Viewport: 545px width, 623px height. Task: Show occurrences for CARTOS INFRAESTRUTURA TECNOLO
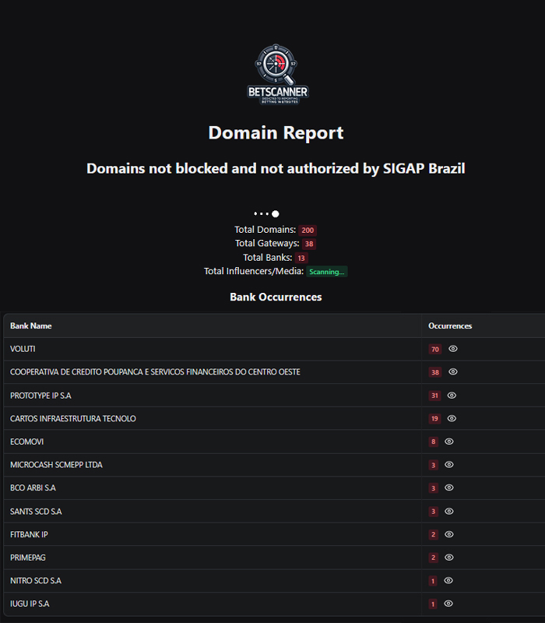[452, 418]
